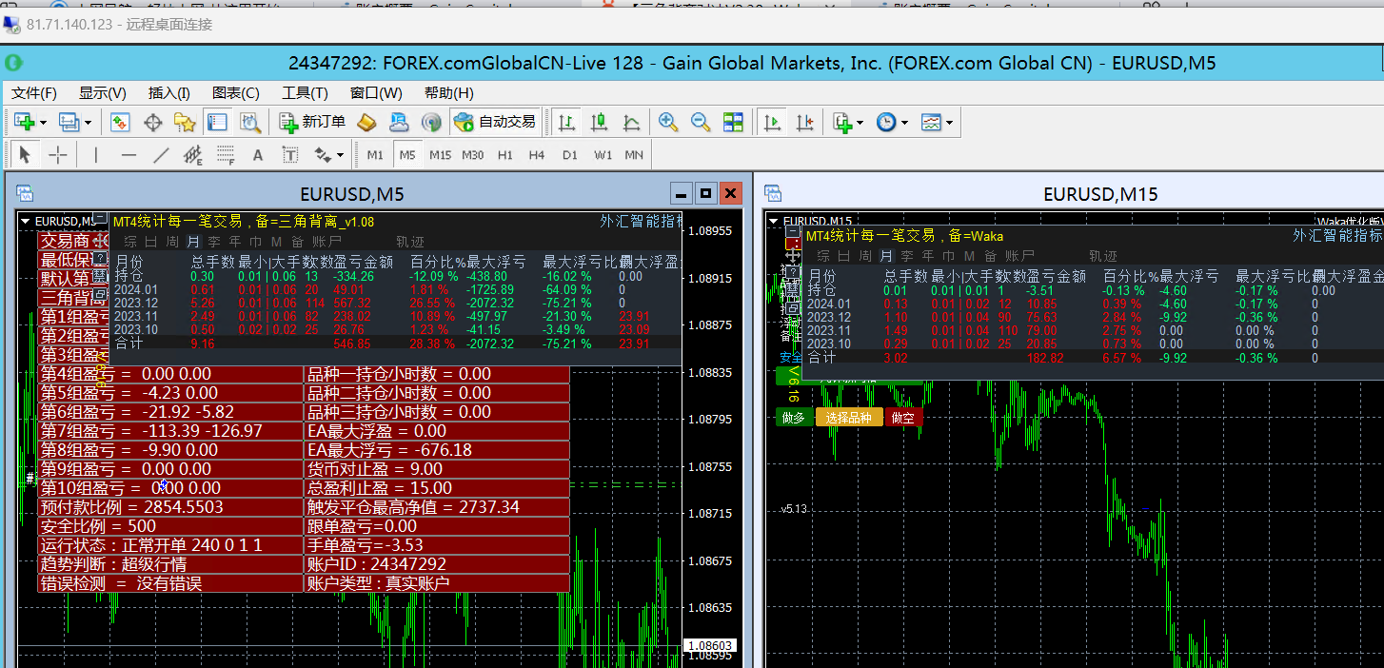
Task: Open the 工具(T) menu
Action: pyautogui.click(x=305, y=92)
